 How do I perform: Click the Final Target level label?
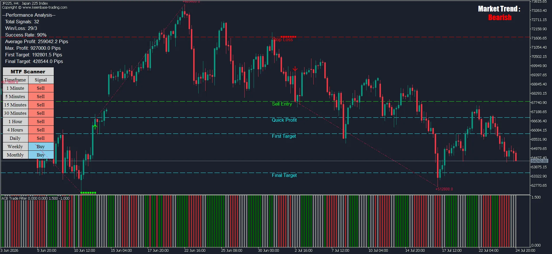[x=284, y=175]
